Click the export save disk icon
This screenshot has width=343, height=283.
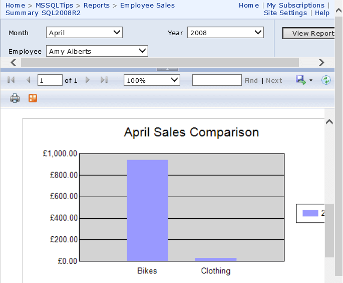[x=301, y=80]
